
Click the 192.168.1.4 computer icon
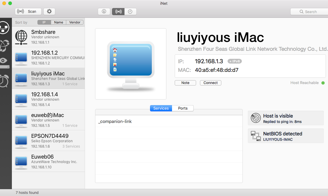tap(21, 100)
